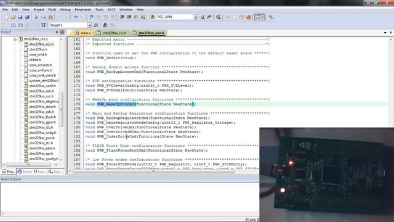This screenshot has width=394, height=222.
Task: Toggle the Project pane pin icon
Action: (57, 32)
